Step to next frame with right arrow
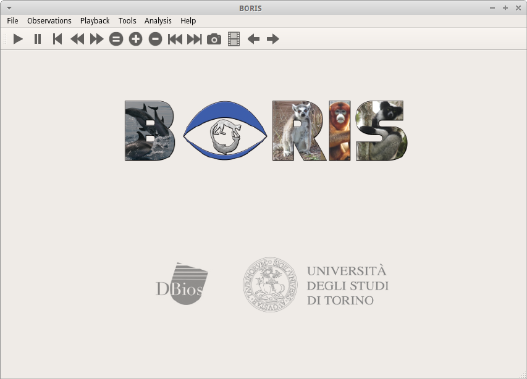The height and width of the screenshot is (379, 527). [273, 39]
